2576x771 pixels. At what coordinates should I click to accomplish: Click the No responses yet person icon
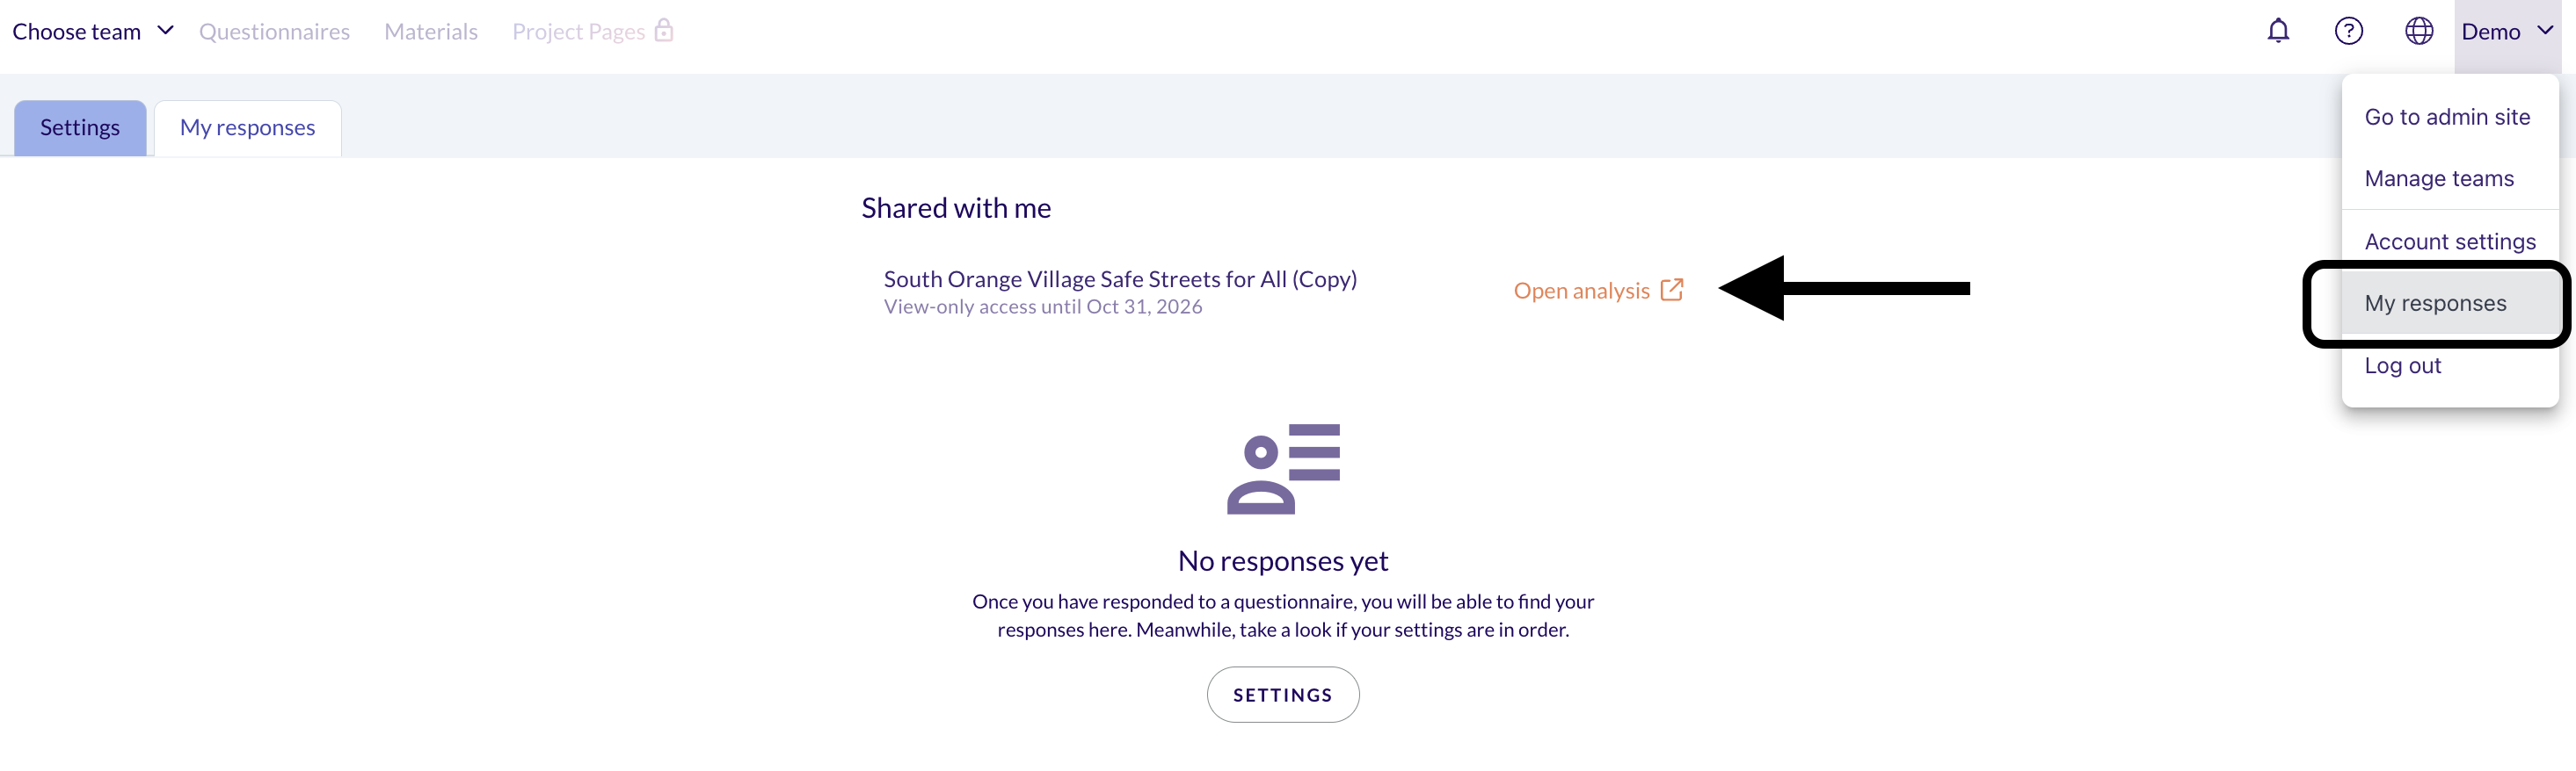pyautogui.click(x=1283, y=468)
